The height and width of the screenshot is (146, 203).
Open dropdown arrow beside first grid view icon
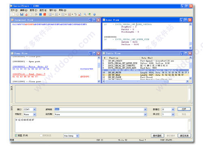click(x=53, y=14)
